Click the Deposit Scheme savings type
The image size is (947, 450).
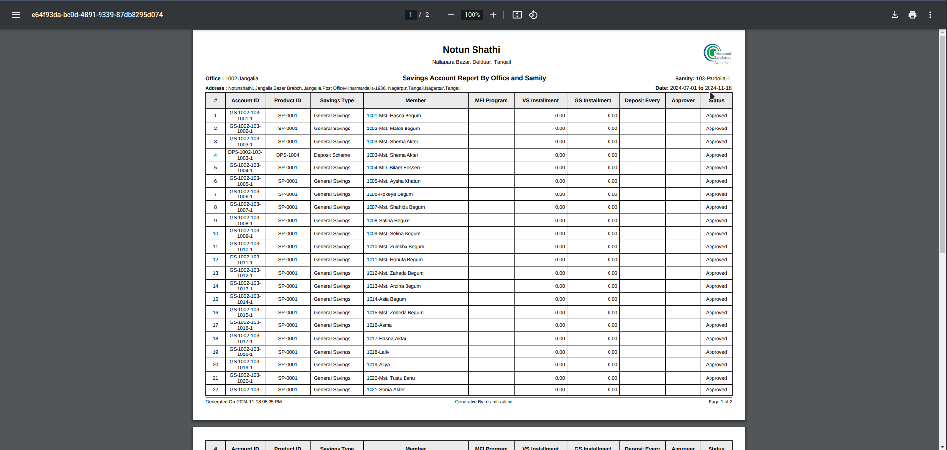point(332,155)
